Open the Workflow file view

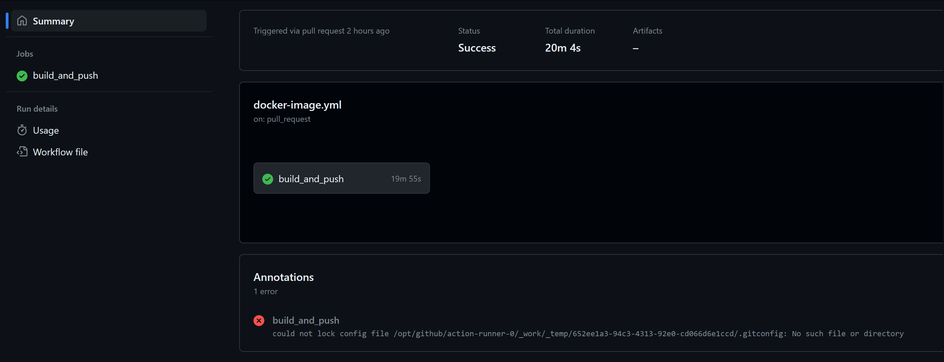60,151
